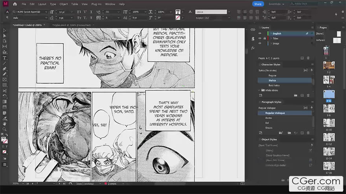This screenshot has height=194, width=346.
Task: Click paragraph formatting controls icon
Action: point(7,18)
